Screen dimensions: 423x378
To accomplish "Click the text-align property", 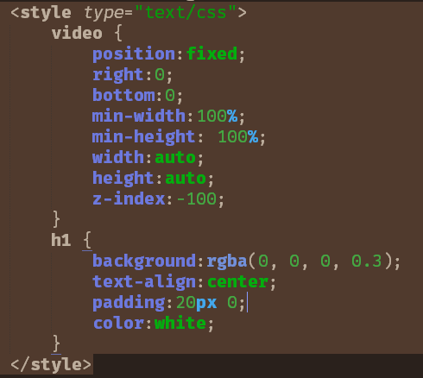I will click(144, 281).
